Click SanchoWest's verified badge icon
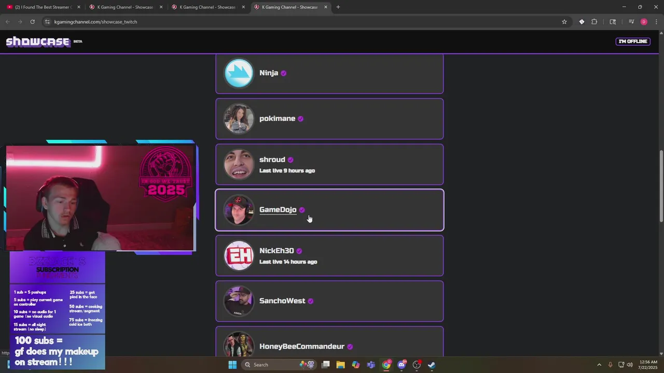 pyautogui.click(x=310, y=301)
